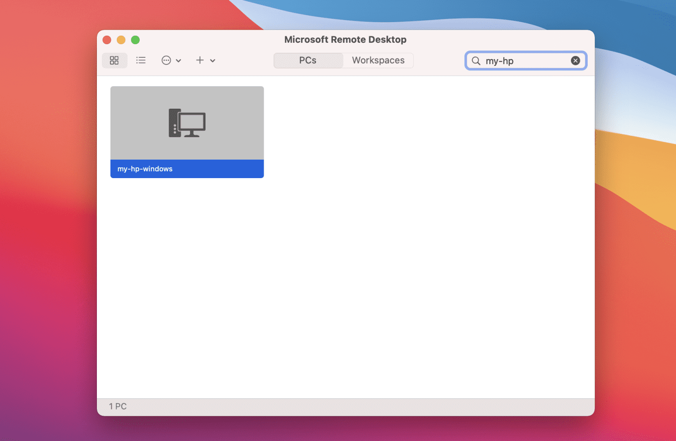This screenshot has width=676, height=441.
Task: Select the my-hp-windows label
Action: coord(145,169)
